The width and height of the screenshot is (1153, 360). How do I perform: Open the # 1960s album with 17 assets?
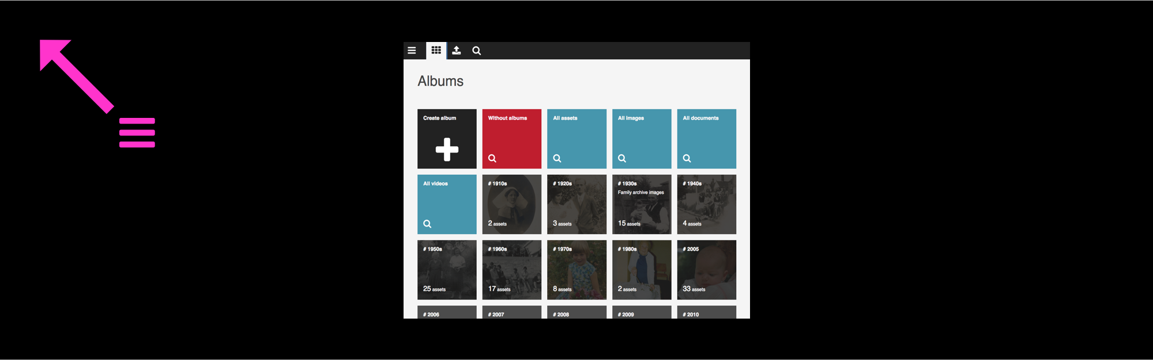click(x=512, y=270)
